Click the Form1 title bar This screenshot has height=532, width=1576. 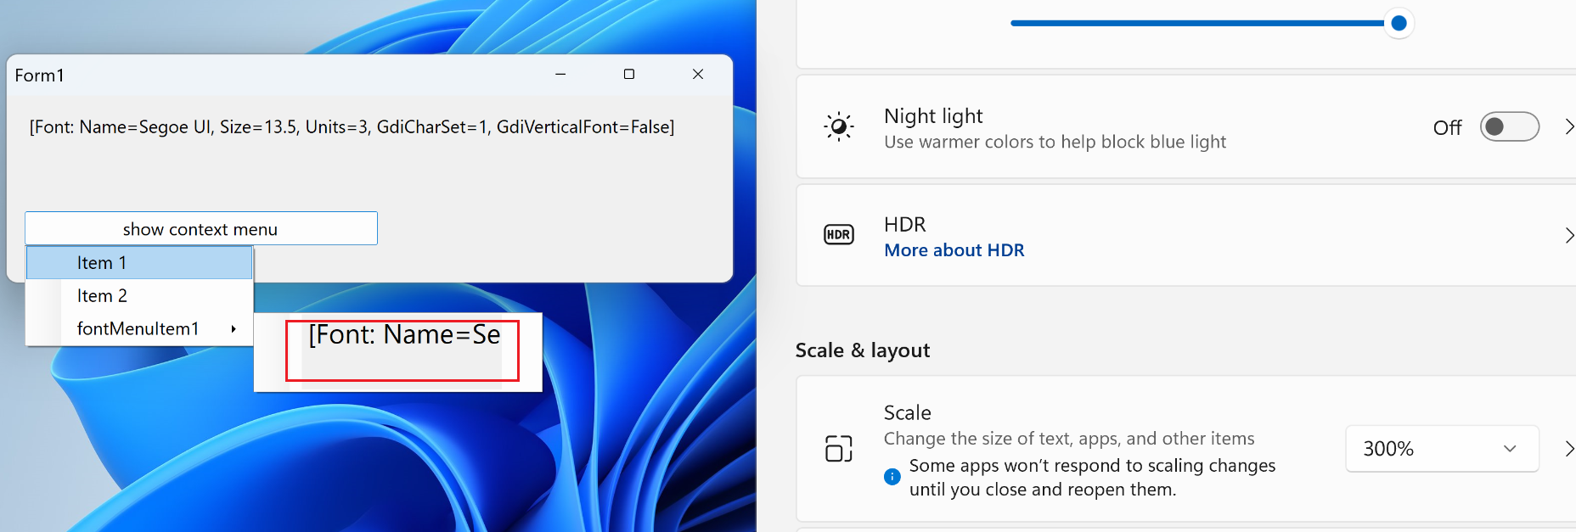click(x=255, y=75)
